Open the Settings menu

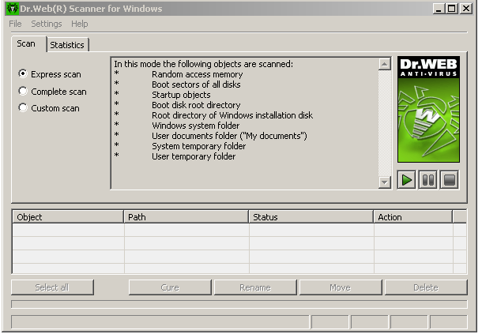click(47, 24)
